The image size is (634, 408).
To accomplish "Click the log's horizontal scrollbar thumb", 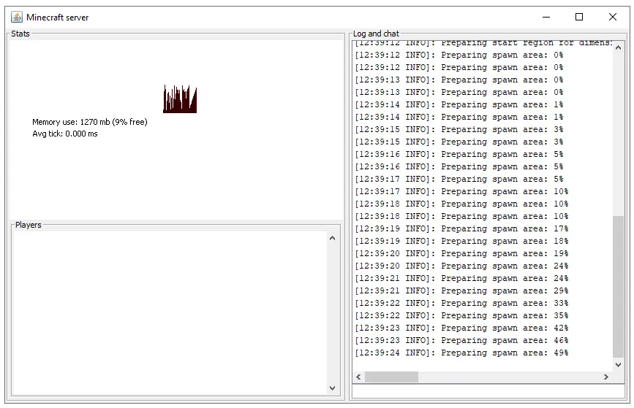I will click(x=391, y=377).
